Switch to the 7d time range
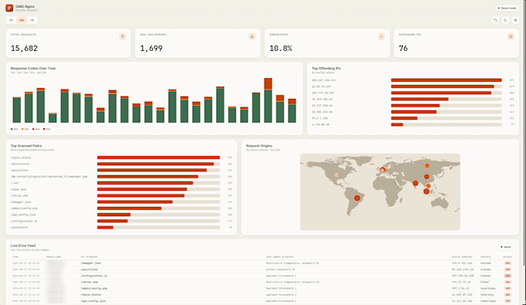The image size is (526, 305). coord(32,20)
